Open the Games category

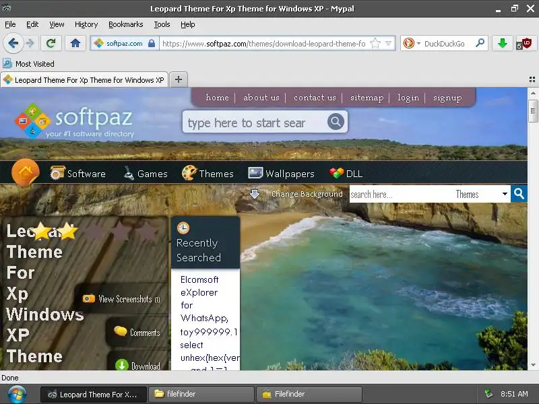pyautogui.click(x=146, y=173)
